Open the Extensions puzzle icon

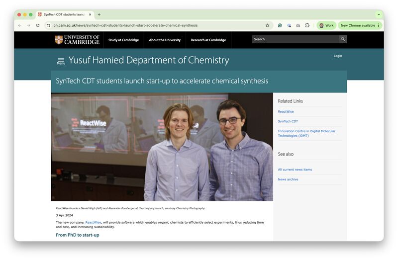tap(307, 25)
